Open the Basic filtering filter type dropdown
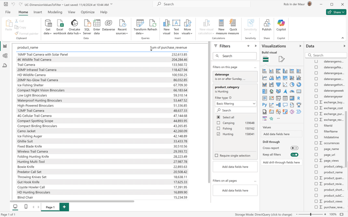 [x=235, y=104]
